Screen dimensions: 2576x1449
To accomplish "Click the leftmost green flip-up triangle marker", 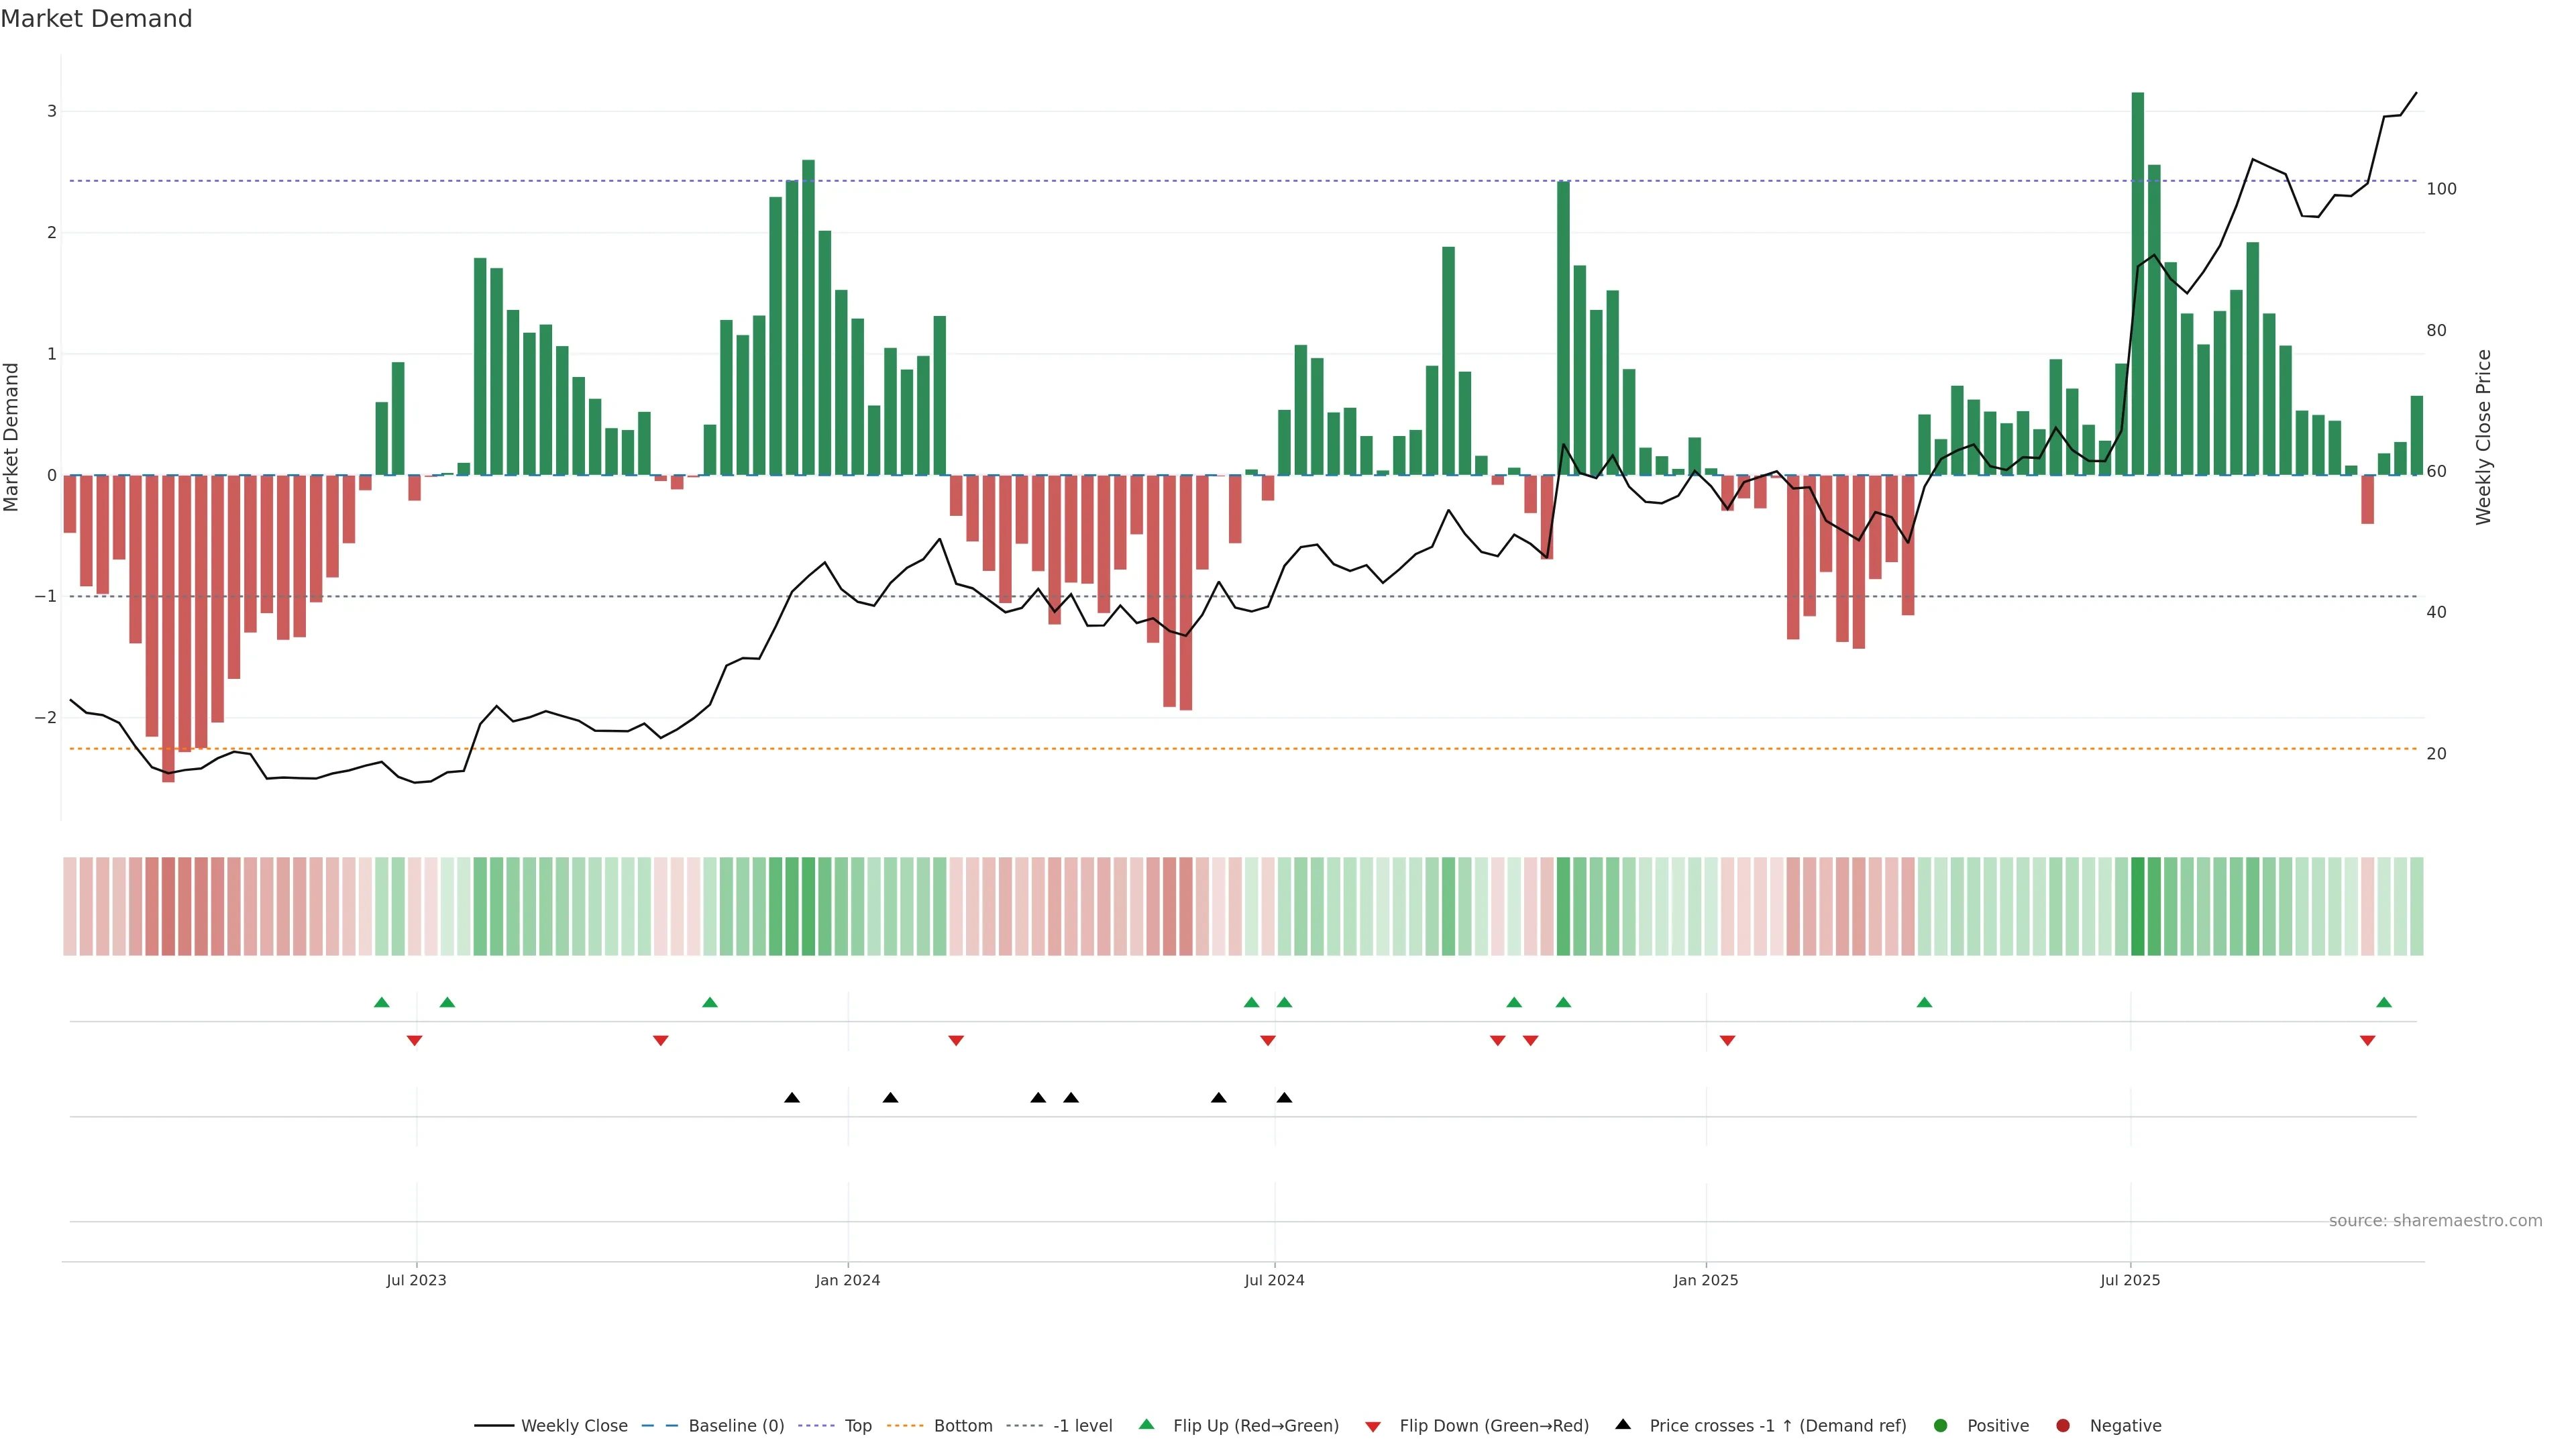I will (x=381, y=1002).
